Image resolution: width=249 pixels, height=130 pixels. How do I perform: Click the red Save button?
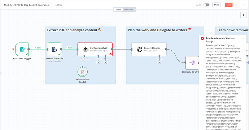229,5
